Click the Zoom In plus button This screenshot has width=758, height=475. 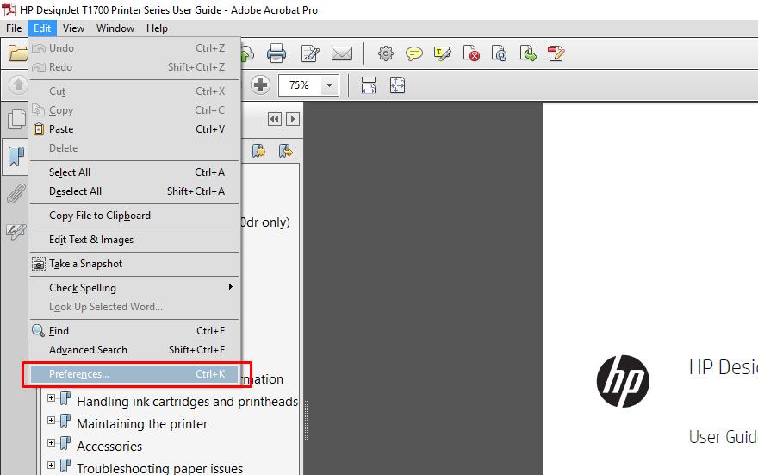point(260,85)
